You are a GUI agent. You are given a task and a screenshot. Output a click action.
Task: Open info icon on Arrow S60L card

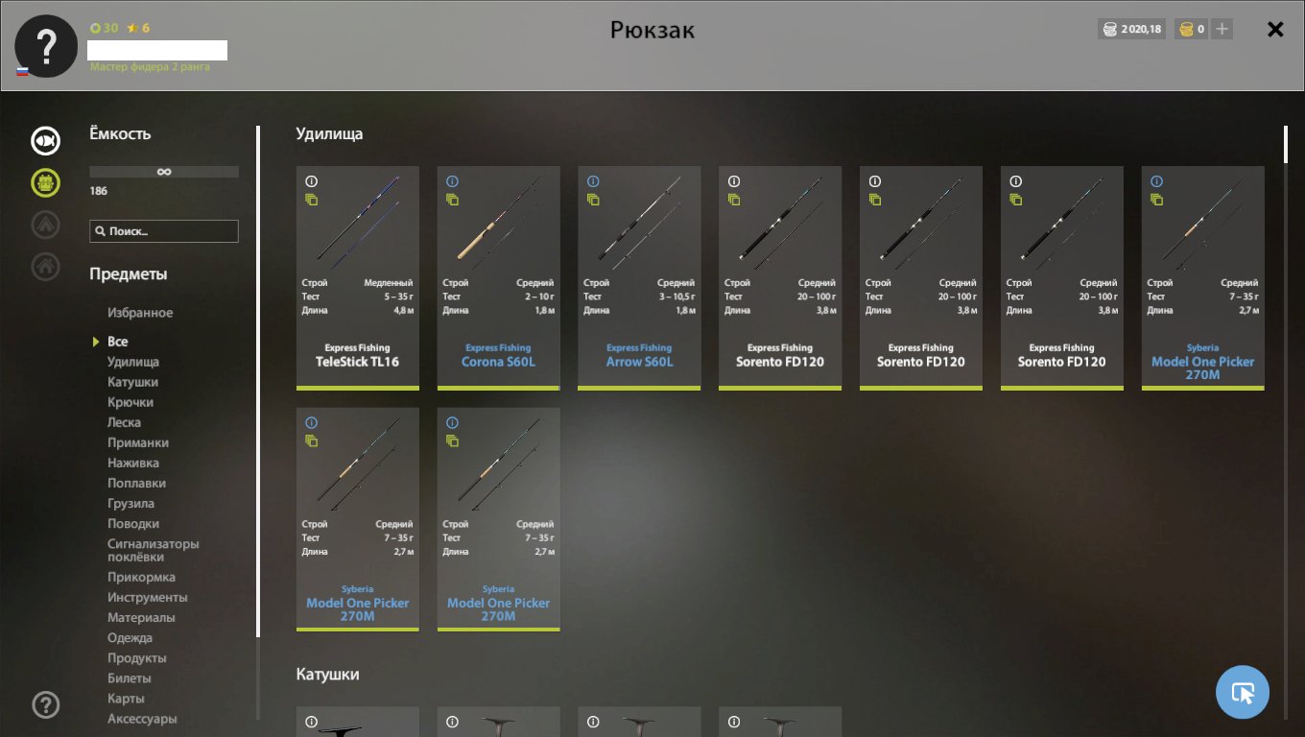click(x=593, y=181)
